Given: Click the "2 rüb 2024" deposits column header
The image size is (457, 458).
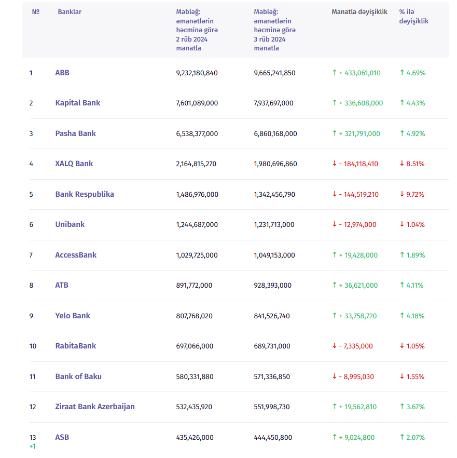Looking at the screenshot, I should coord(197,30).
